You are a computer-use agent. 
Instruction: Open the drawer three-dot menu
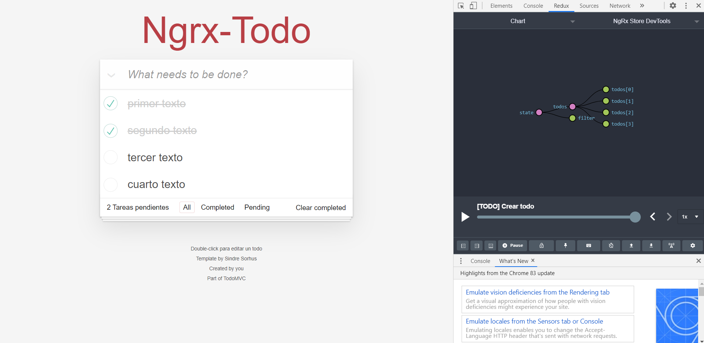click(x=461, y=261)
